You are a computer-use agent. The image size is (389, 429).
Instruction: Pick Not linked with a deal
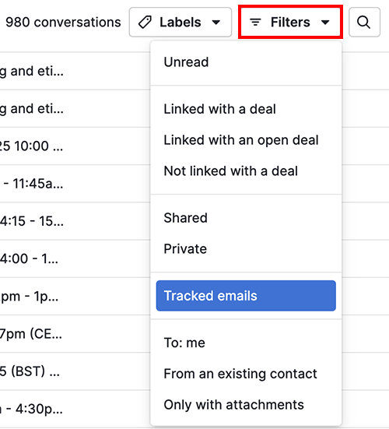[x=246, y=171]
